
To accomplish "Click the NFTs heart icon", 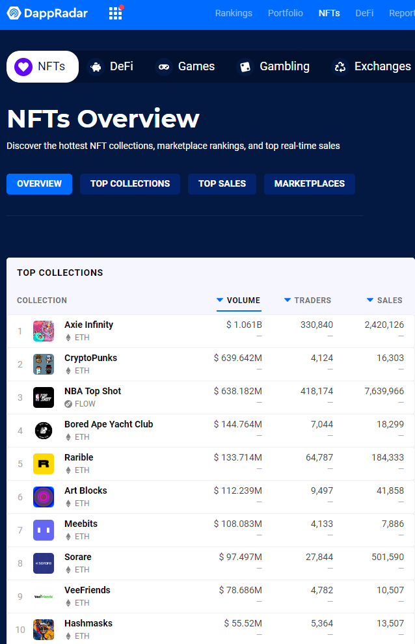I will [23, 66].
